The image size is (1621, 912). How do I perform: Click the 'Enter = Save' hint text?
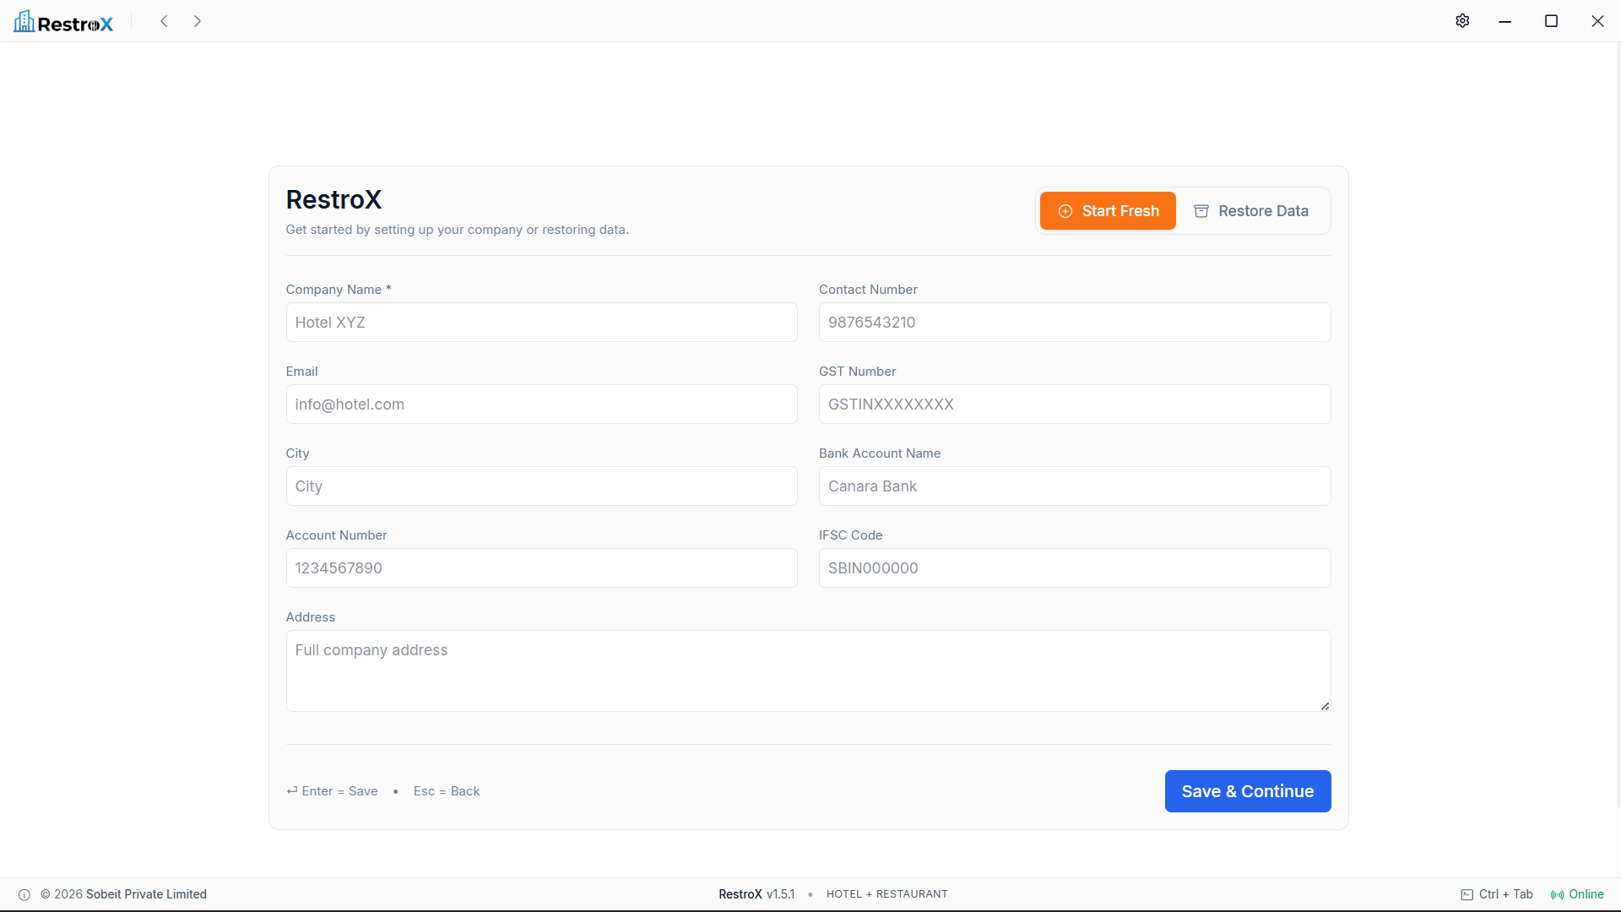click(x=332, y=791)
